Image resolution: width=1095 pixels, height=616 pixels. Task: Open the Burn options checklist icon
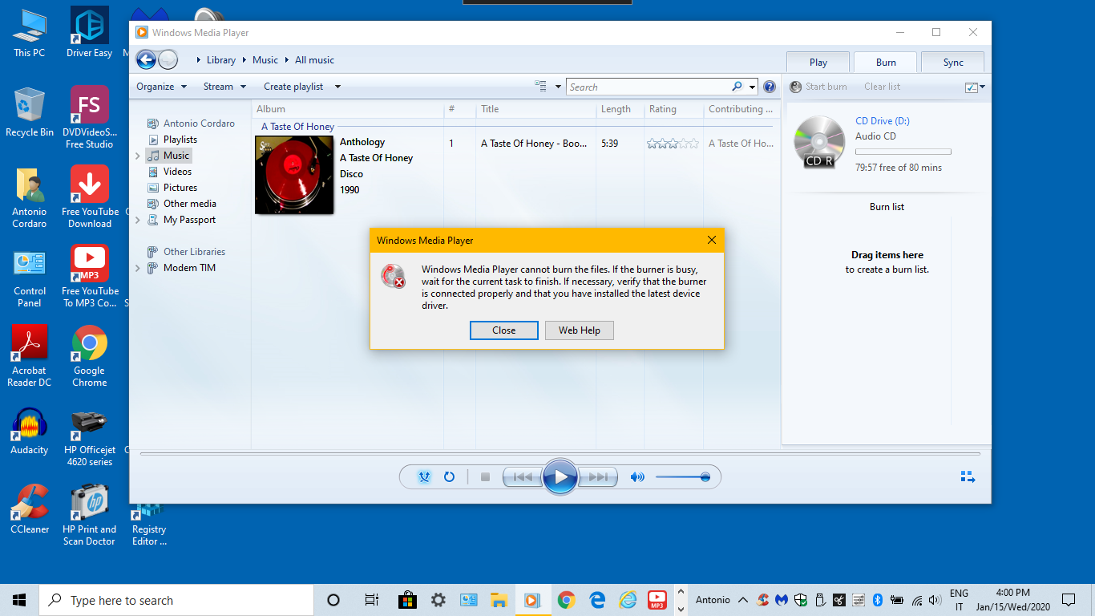[x=971, y=87]
